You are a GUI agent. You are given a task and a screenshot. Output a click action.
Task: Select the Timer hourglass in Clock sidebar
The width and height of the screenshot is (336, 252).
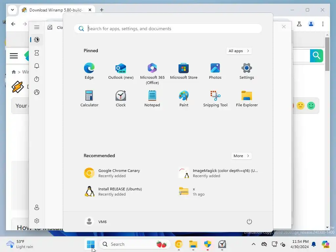tap(37, 53)
